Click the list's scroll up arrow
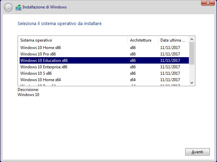 (192, 39)
